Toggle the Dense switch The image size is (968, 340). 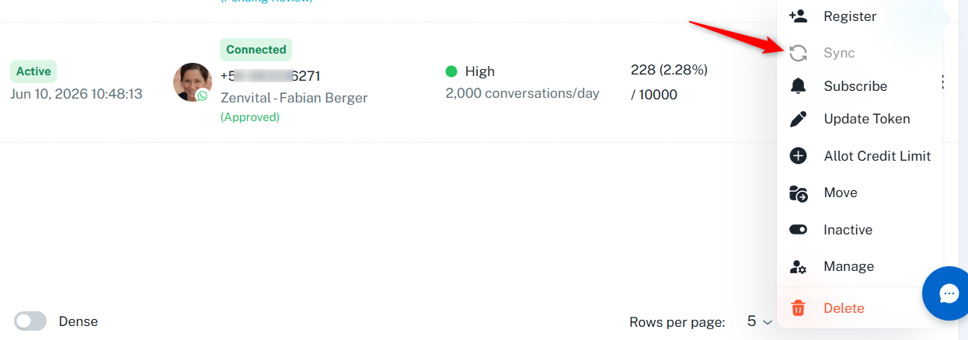point(30,321)
